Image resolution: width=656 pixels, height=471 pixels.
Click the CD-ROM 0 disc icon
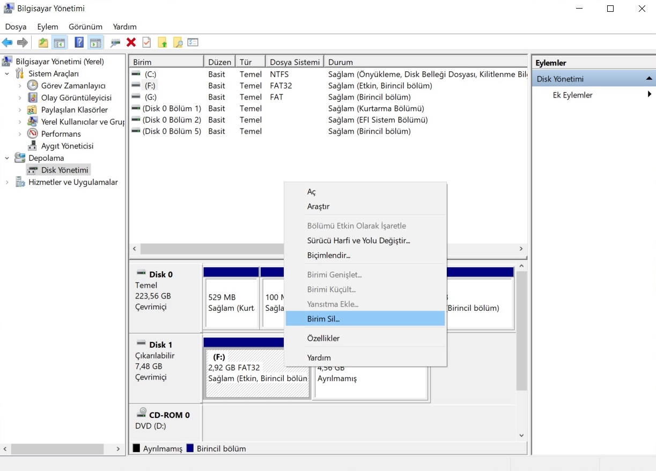coord(142,413)
